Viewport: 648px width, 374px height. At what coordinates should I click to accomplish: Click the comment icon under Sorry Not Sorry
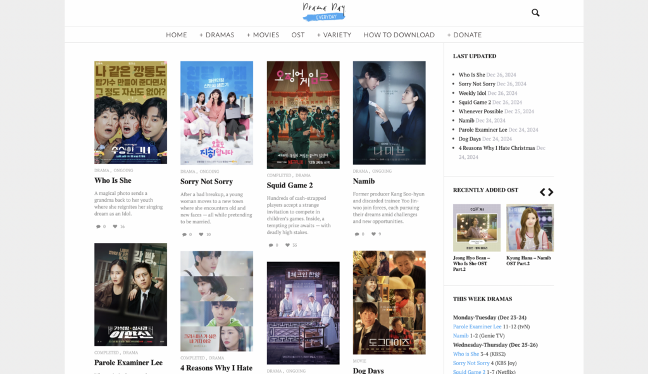pyautogui.click(x=184, y=234)
